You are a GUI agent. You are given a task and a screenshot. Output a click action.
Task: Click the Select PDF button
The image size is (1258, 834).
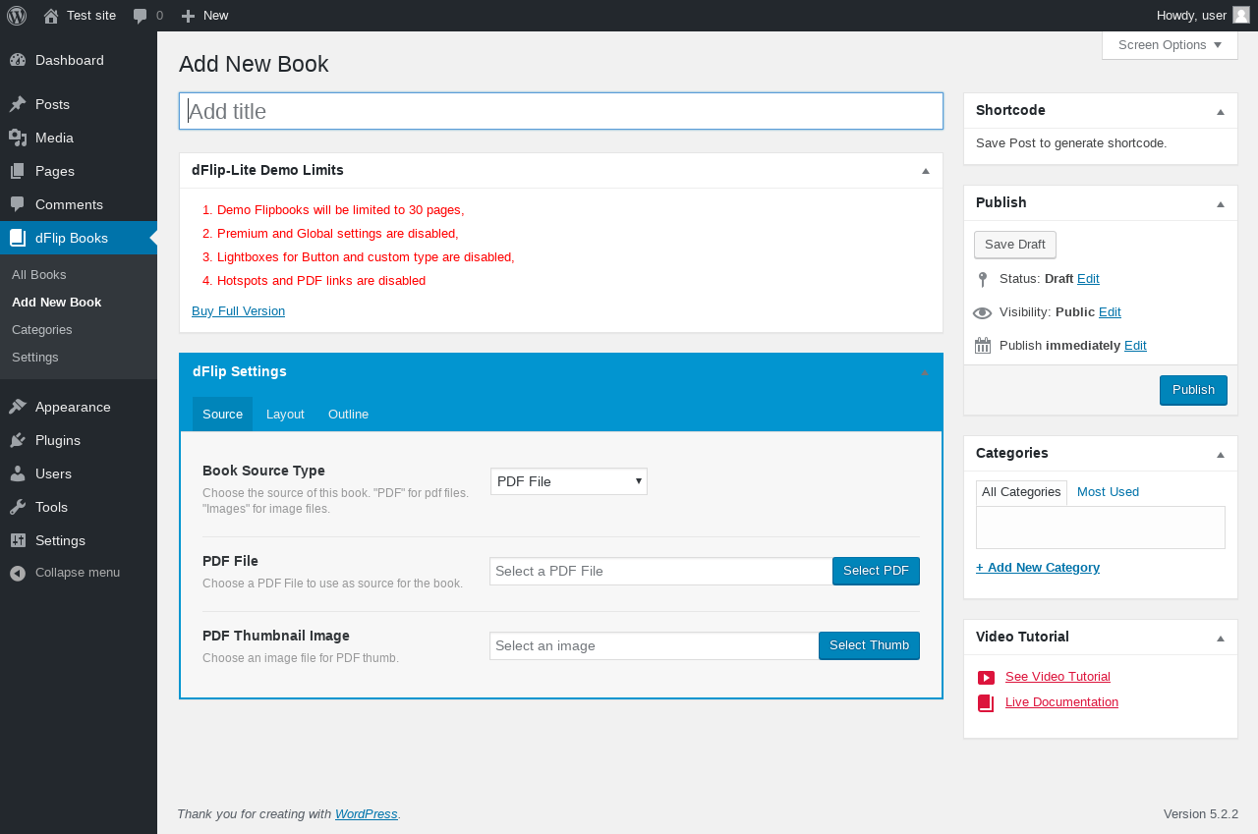click(x=876, y=571)
